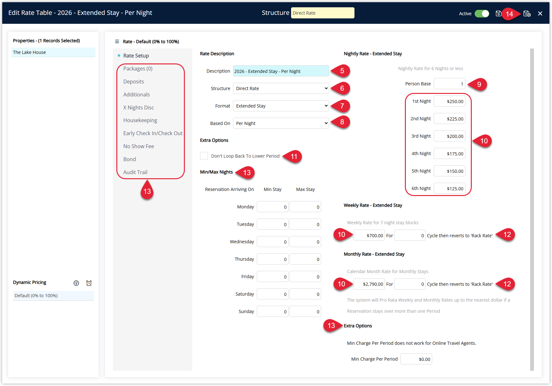Click the Rate - Default (0% to 100%) heading
The width and height of the screenshot is (552, 386).
tap(151, 42)
